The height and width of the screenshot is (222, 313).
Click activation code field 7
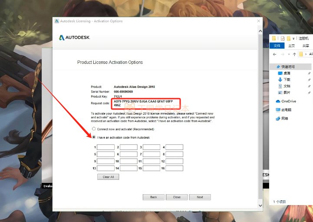click(x=152, y=154)
